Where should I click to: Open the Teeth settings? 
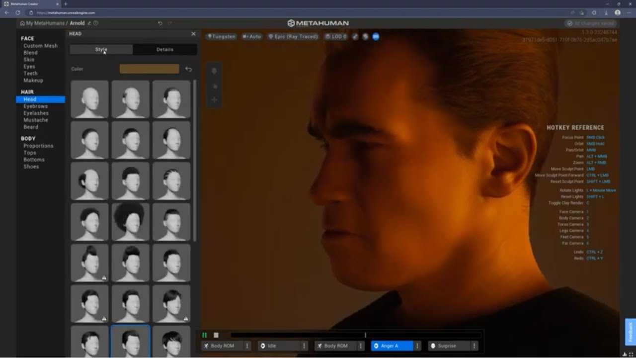point(30,74)
